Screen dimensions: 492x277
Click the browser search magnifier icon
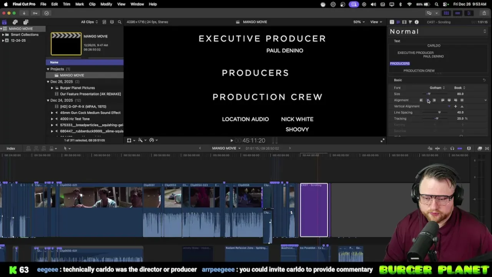120,22
